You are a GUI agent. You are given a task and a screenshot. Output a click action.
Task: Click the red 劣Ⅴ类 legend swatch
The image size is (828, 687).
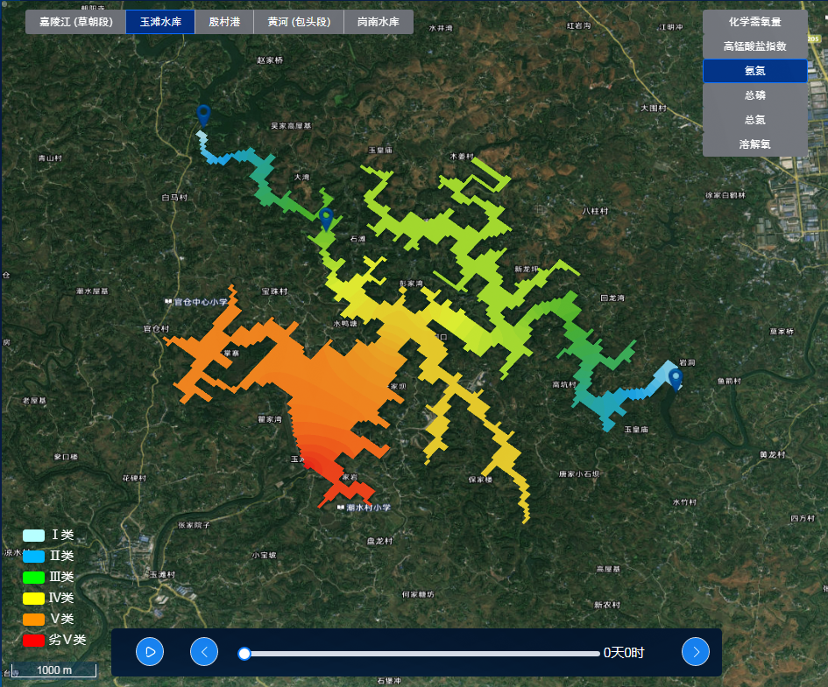click(33, 641)
